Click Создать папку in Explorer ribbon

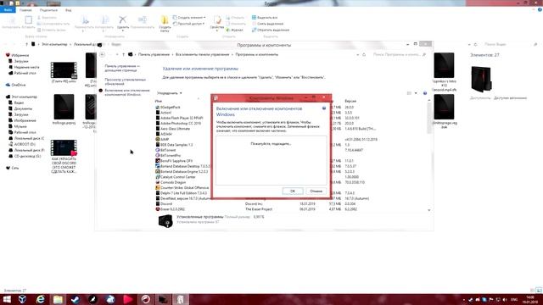click(x=165, y=24)
